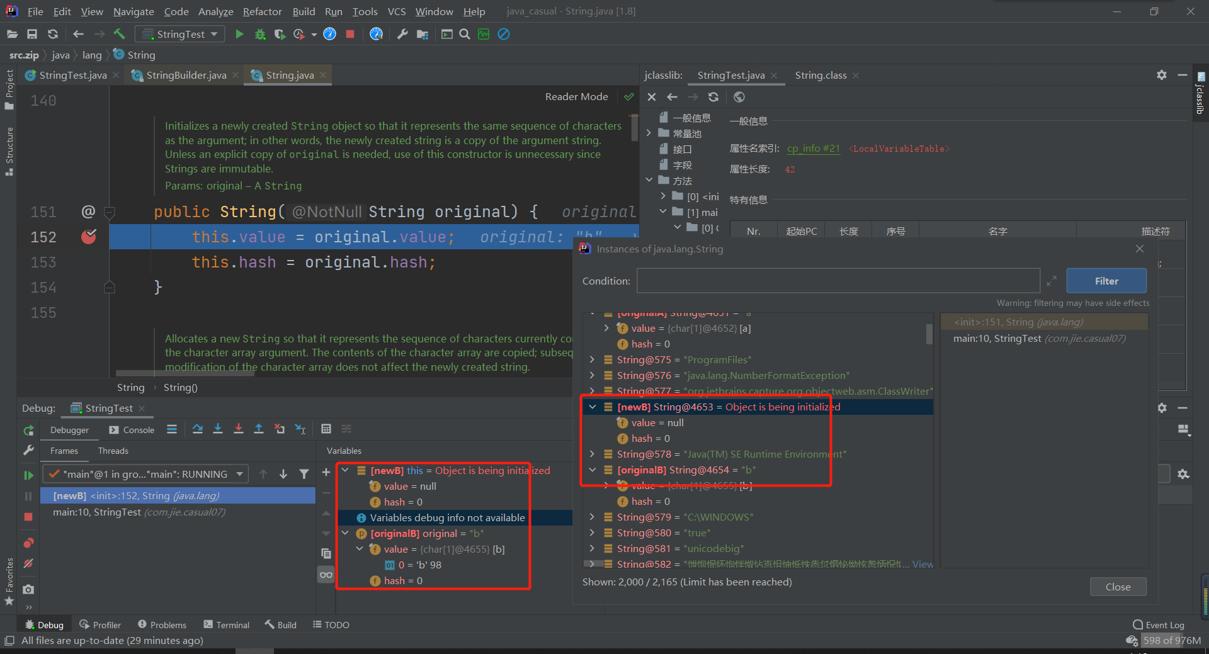1209x654 pixels.
Task: Toggle the glasses Show Watches icon in Variables
Action: (x=326, y=575)
